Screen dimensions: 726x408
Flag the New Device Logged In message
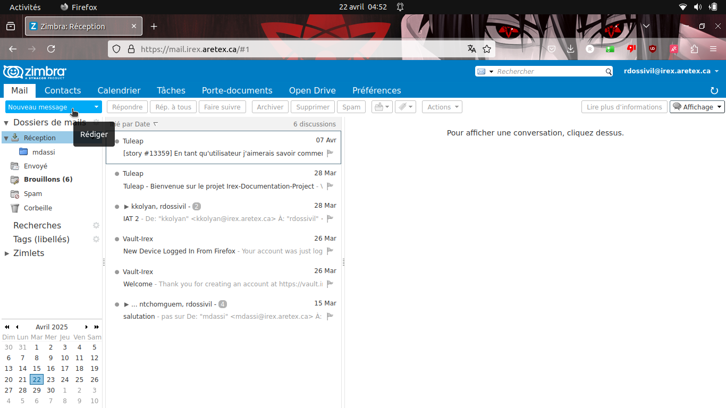coord(330,251)
